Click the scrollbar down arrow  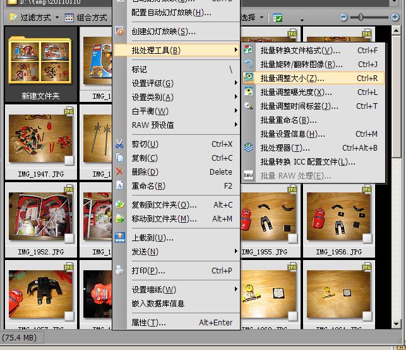tap(396, 324)
